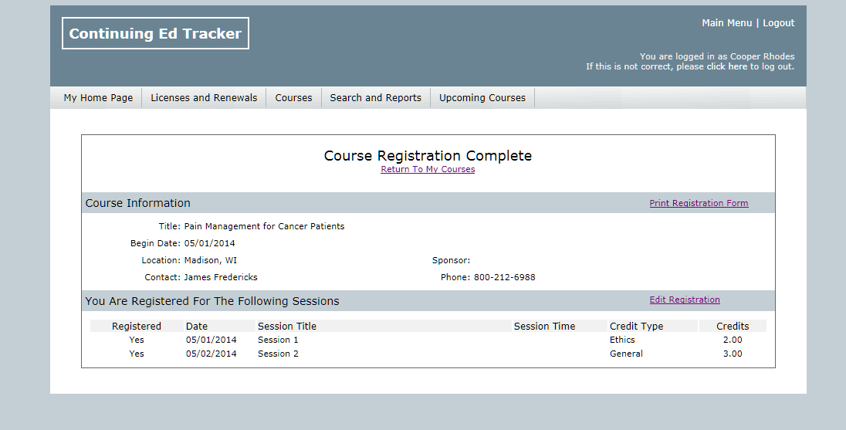Click the Continuing Ed Tracker logo

click(155, 34)
